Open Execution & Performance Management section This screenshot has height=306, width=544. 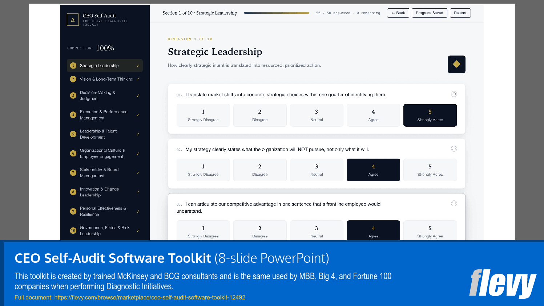point(105,115)
